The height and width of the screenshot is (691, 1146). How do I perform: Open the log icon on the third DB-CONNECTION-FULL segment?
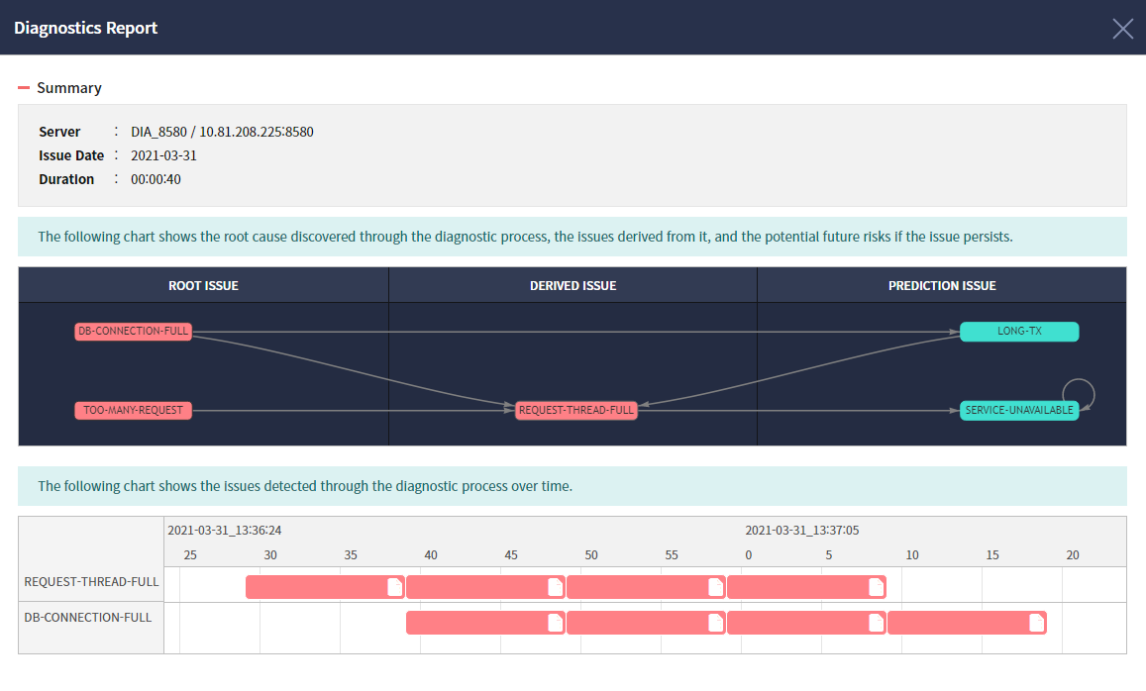coord(875,623)
